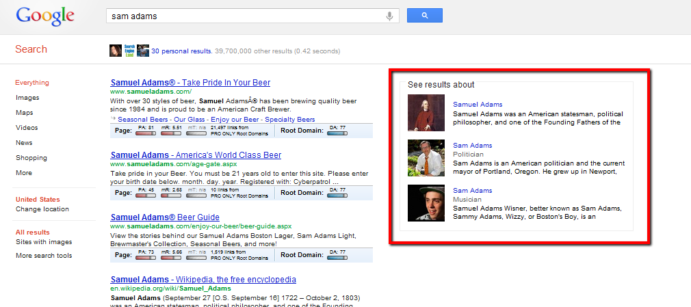The width and height of the screenshot is (691, 307).
Task: Open 'Samuel Adams® - Take Pride In Your Beer'
Action: point(190,82)
